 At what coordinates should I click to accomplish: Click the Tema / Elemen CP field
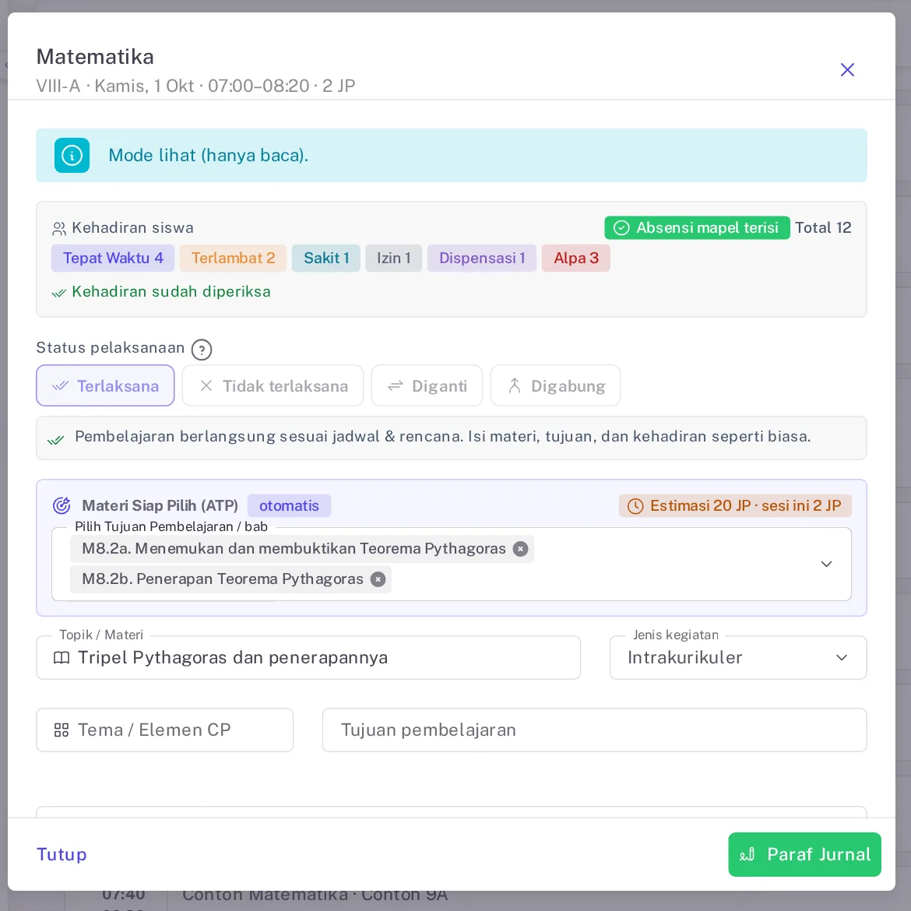(x=165, y=730)
